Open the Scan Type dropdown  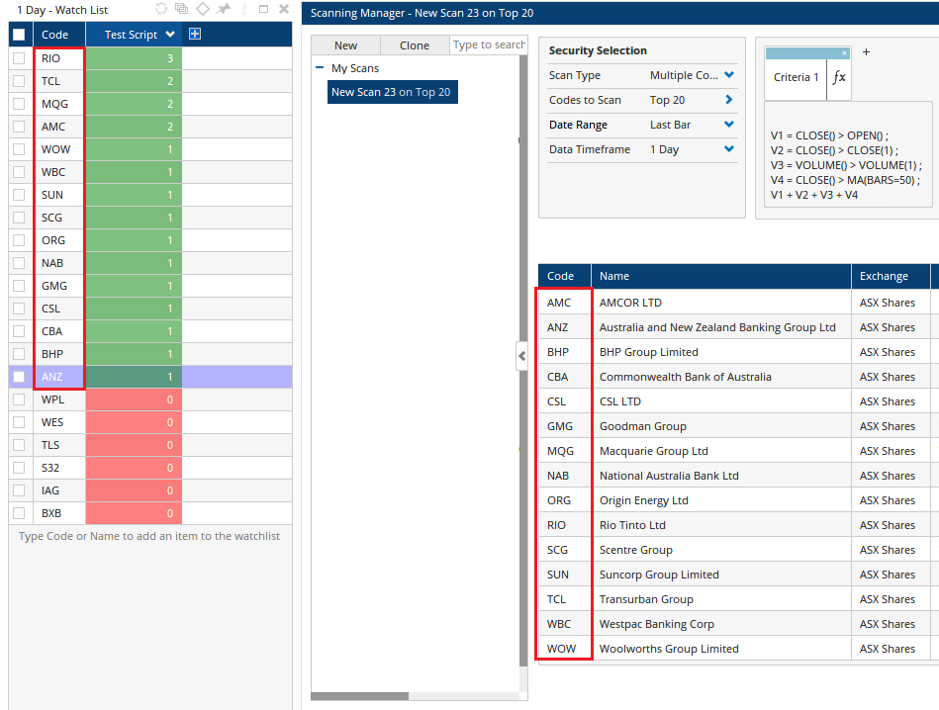[729, 75]
